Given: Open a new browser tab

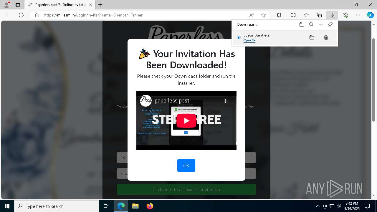Looking at the screenshot, I should point(100,5).
